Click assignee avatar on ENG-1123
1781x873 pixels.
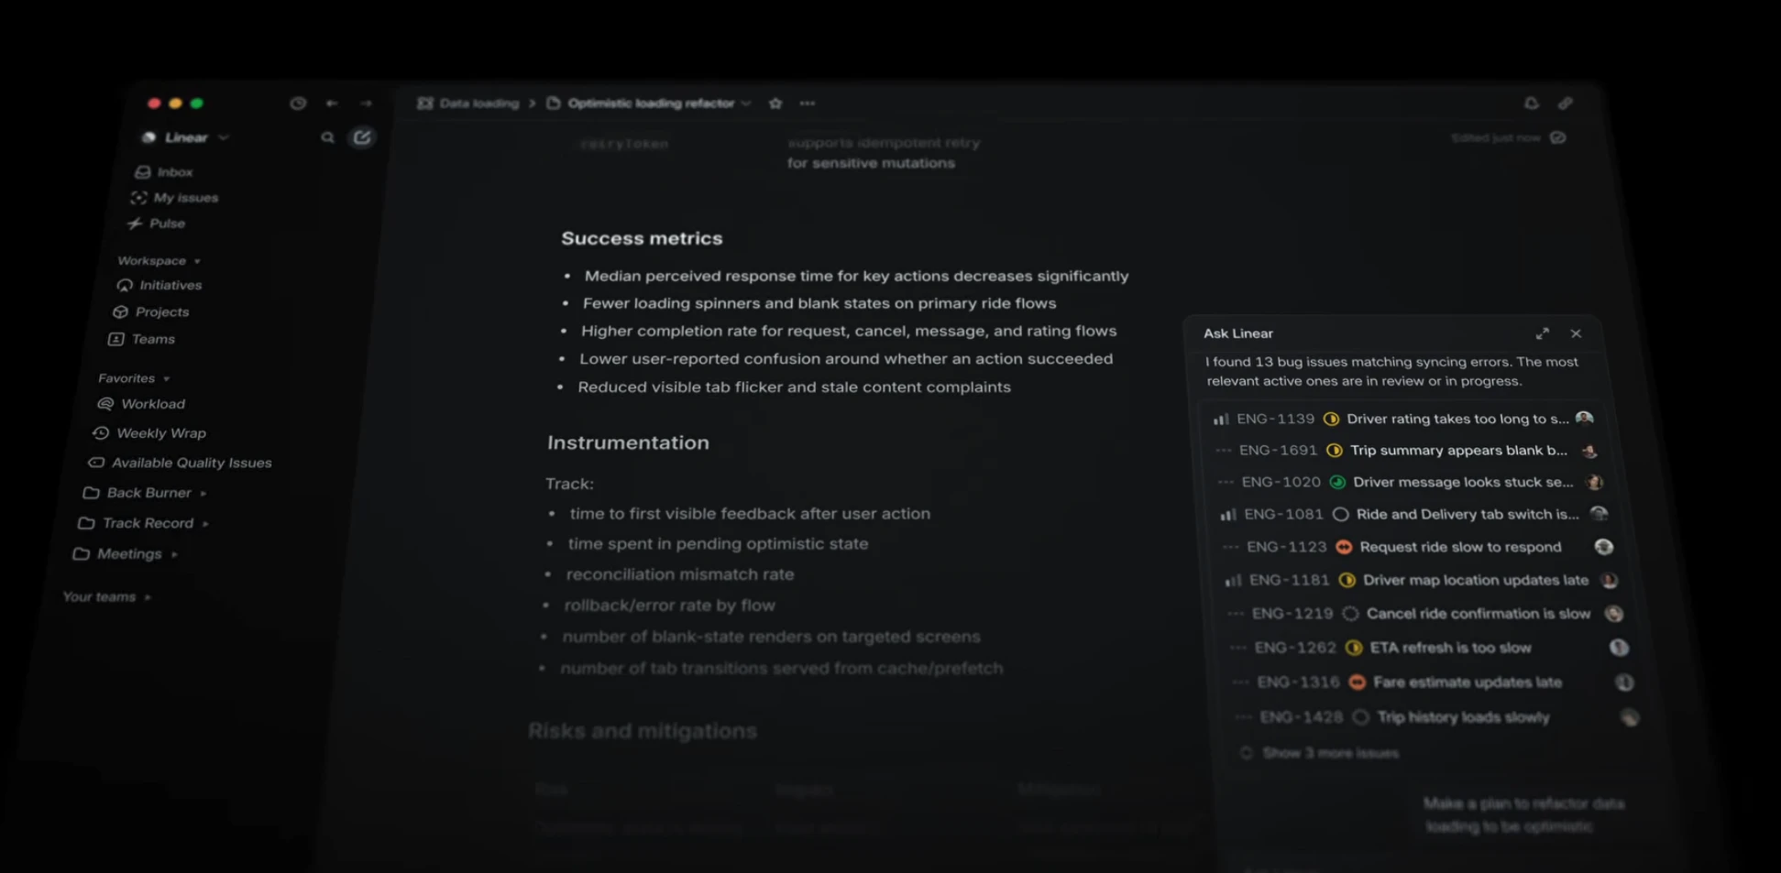[x=1603, y=547]
